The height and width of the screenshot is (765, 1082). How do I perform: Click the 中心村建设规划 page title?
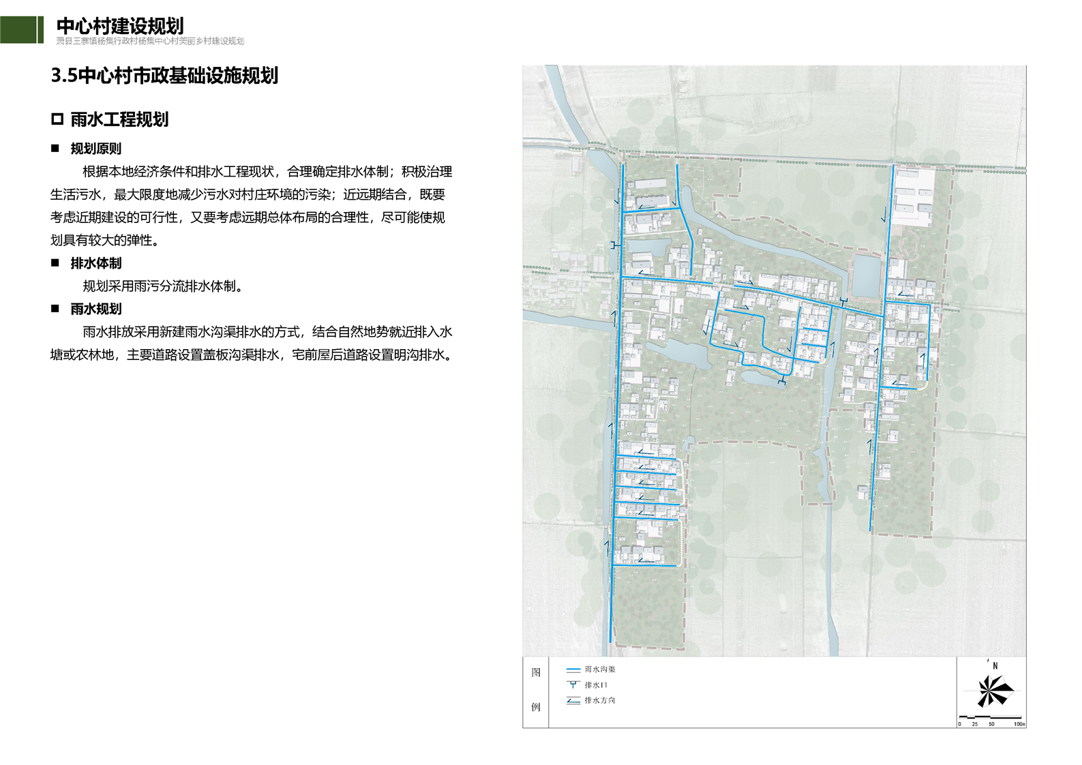[120, 26]
